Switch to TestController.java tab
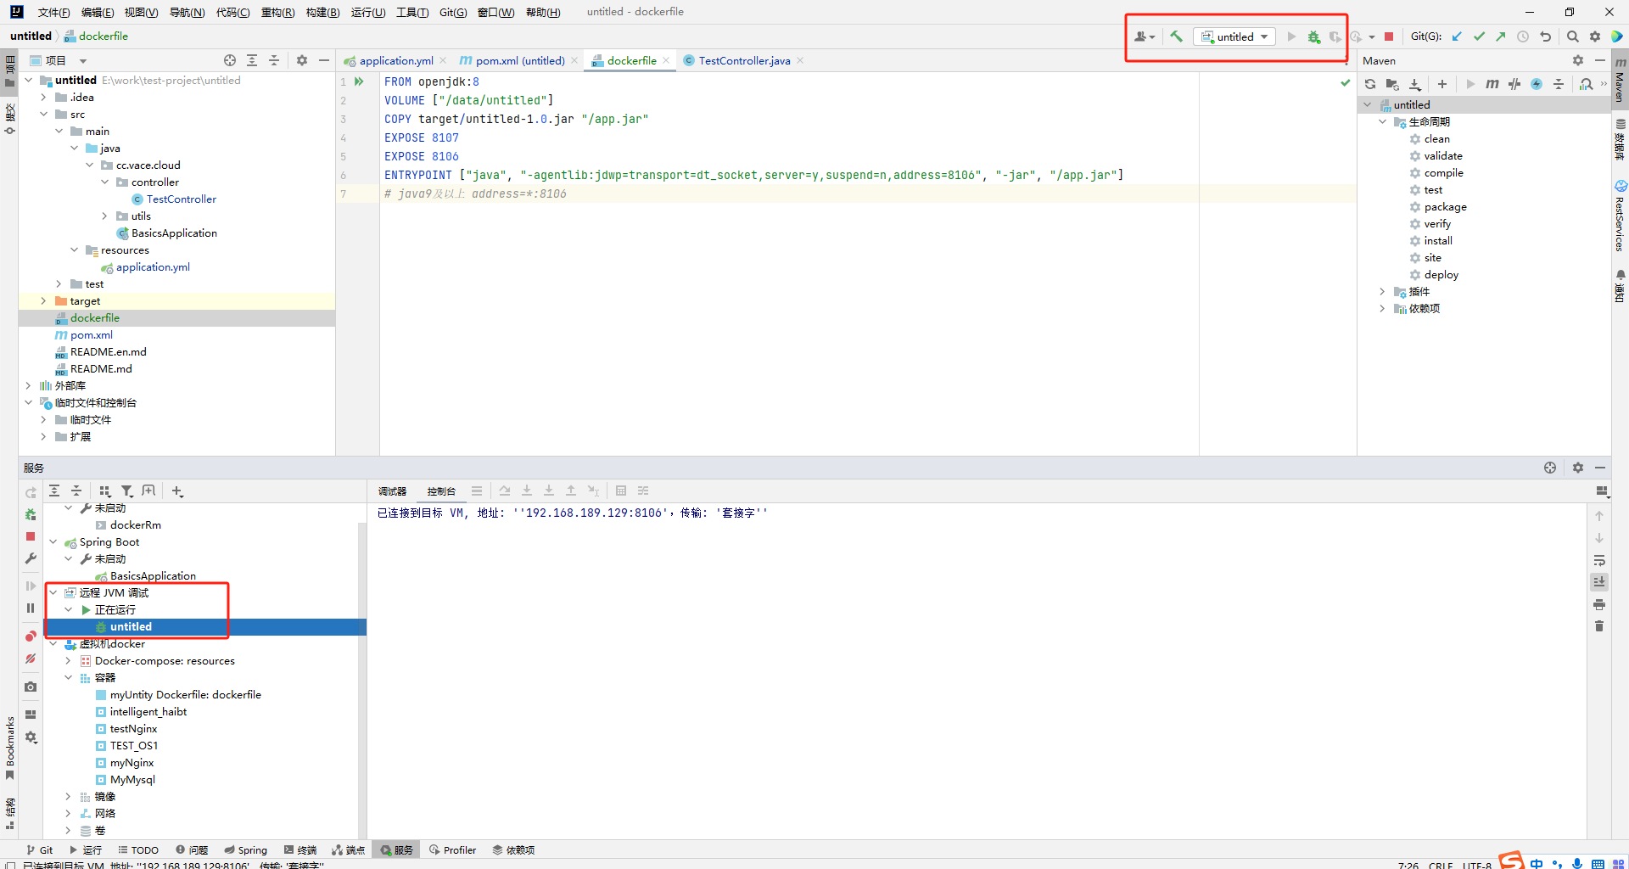Viewport: 1629px width, 869px height. 744,60
